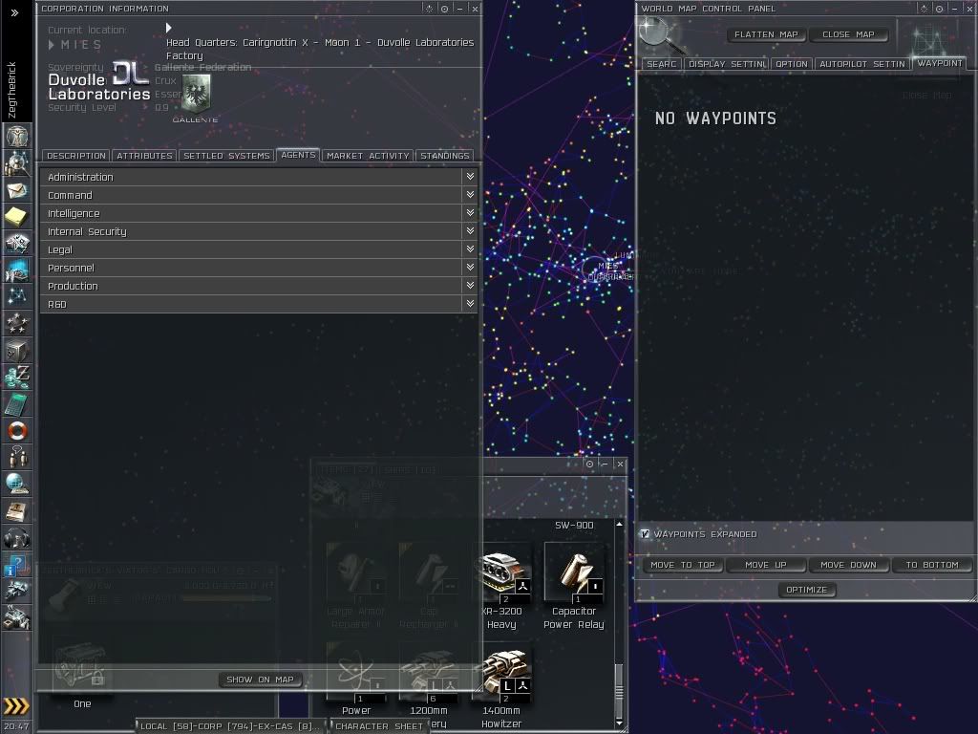The image size is (978, 734).
Task: Expand the Administration agents division
Action: pos(259,177)
